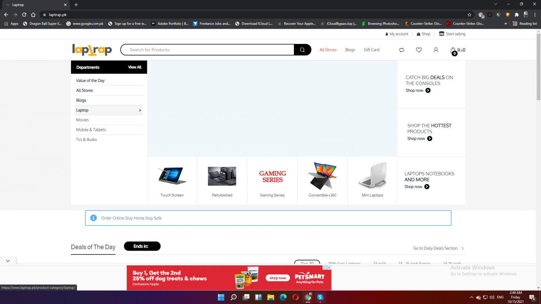Collapse the bottom ad banner chevron

pos(8,261)
